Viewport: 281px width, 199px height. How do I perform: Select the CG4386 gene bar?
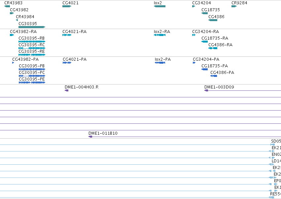(213, 20)
